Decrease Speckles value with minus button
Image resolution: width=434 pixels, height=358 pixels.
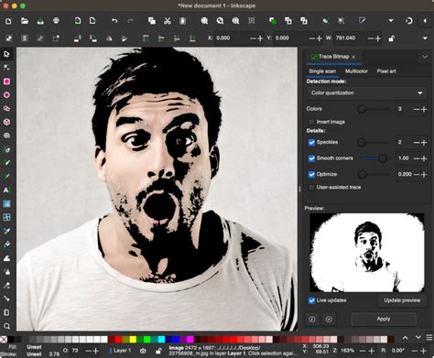417,143
